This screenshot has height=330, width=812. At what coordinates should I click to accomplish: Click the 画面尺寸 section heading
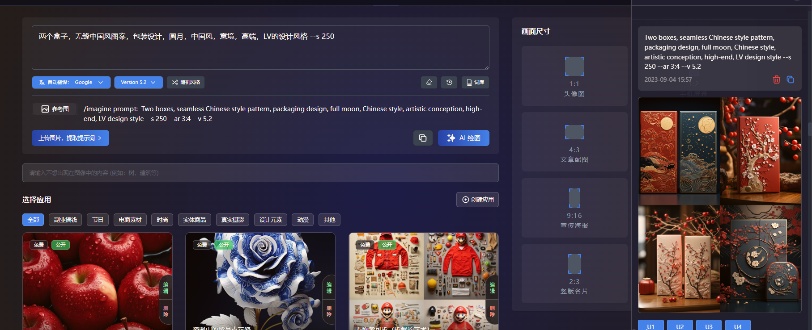coord(536,31)
